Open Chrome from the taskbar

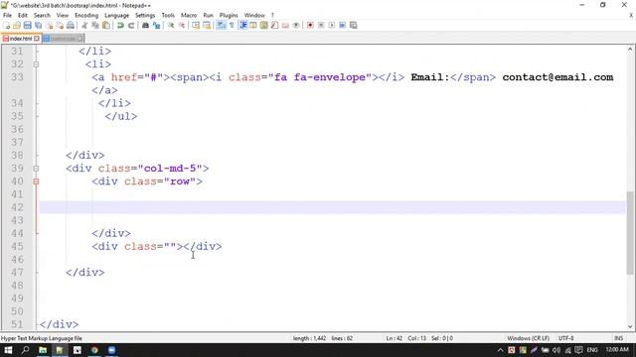coord(94,350)
